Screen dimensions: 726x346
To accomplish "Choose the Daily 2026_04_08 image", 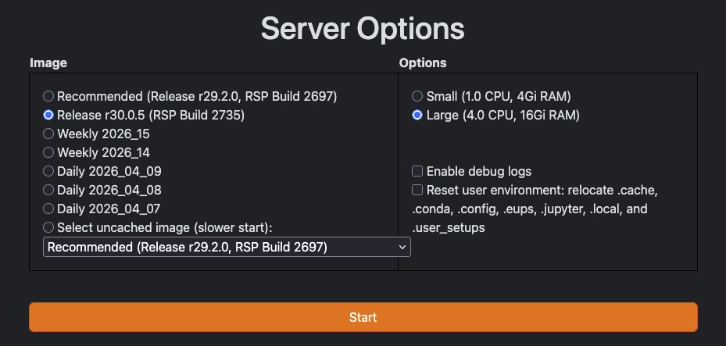I will pos(48,190).
